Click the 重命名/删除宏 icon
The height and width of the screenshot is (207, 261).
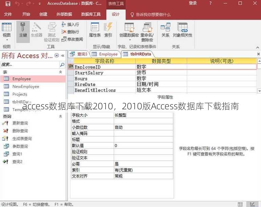point(147,32)
